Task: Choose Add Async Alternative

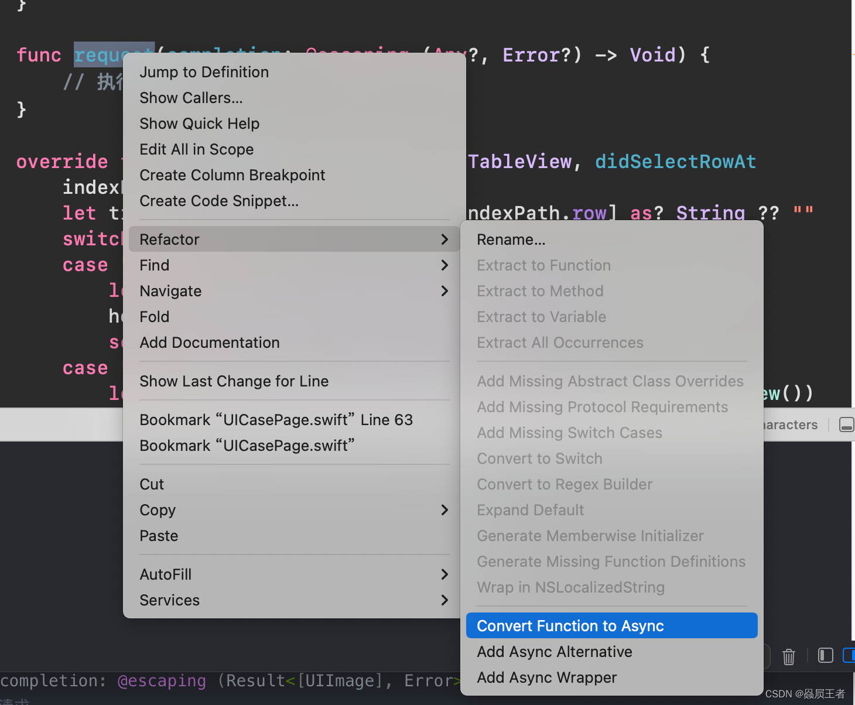Action: click(x=612, y=652)
